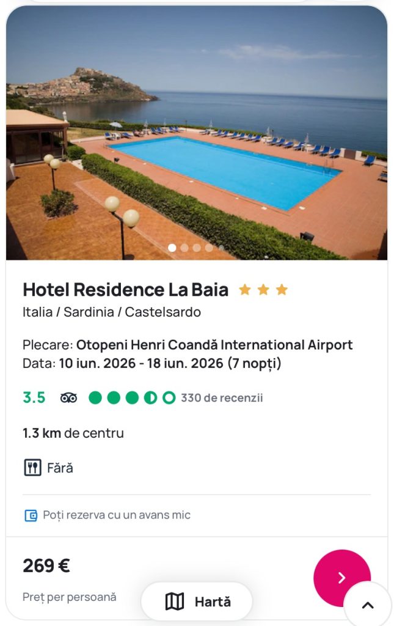Click the wallet icon beside advance payment note
This screenshot has width=394, height=626.
pos(31,515)
